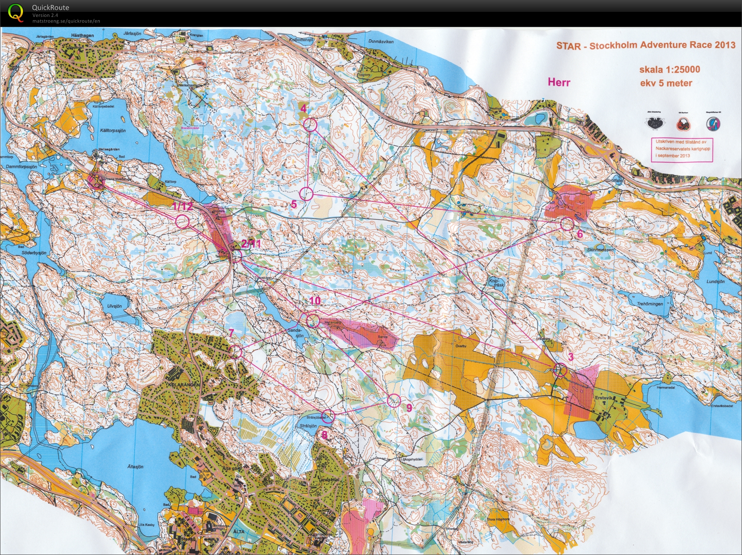
Task: Click the 'skala 1:25000' scale text
Action: [x=669, y=69]
